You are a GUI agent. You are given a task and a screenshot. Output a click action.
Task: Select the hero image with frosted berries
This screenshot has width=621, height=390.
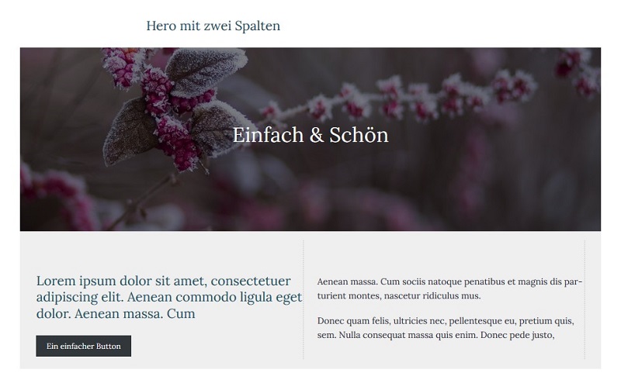coord(310,140)
